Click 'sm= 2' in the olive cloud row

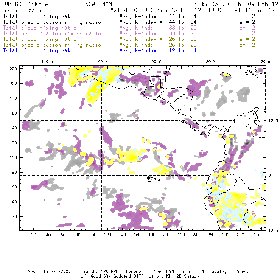[247, 39]
